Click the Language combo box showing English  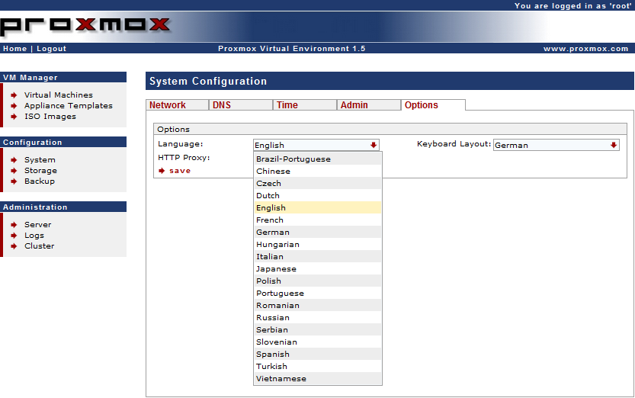(316, 145)
